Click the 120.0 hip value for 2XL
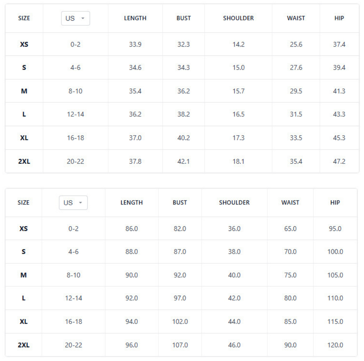This screenshot has height=361, width=364. pos(335,345)
